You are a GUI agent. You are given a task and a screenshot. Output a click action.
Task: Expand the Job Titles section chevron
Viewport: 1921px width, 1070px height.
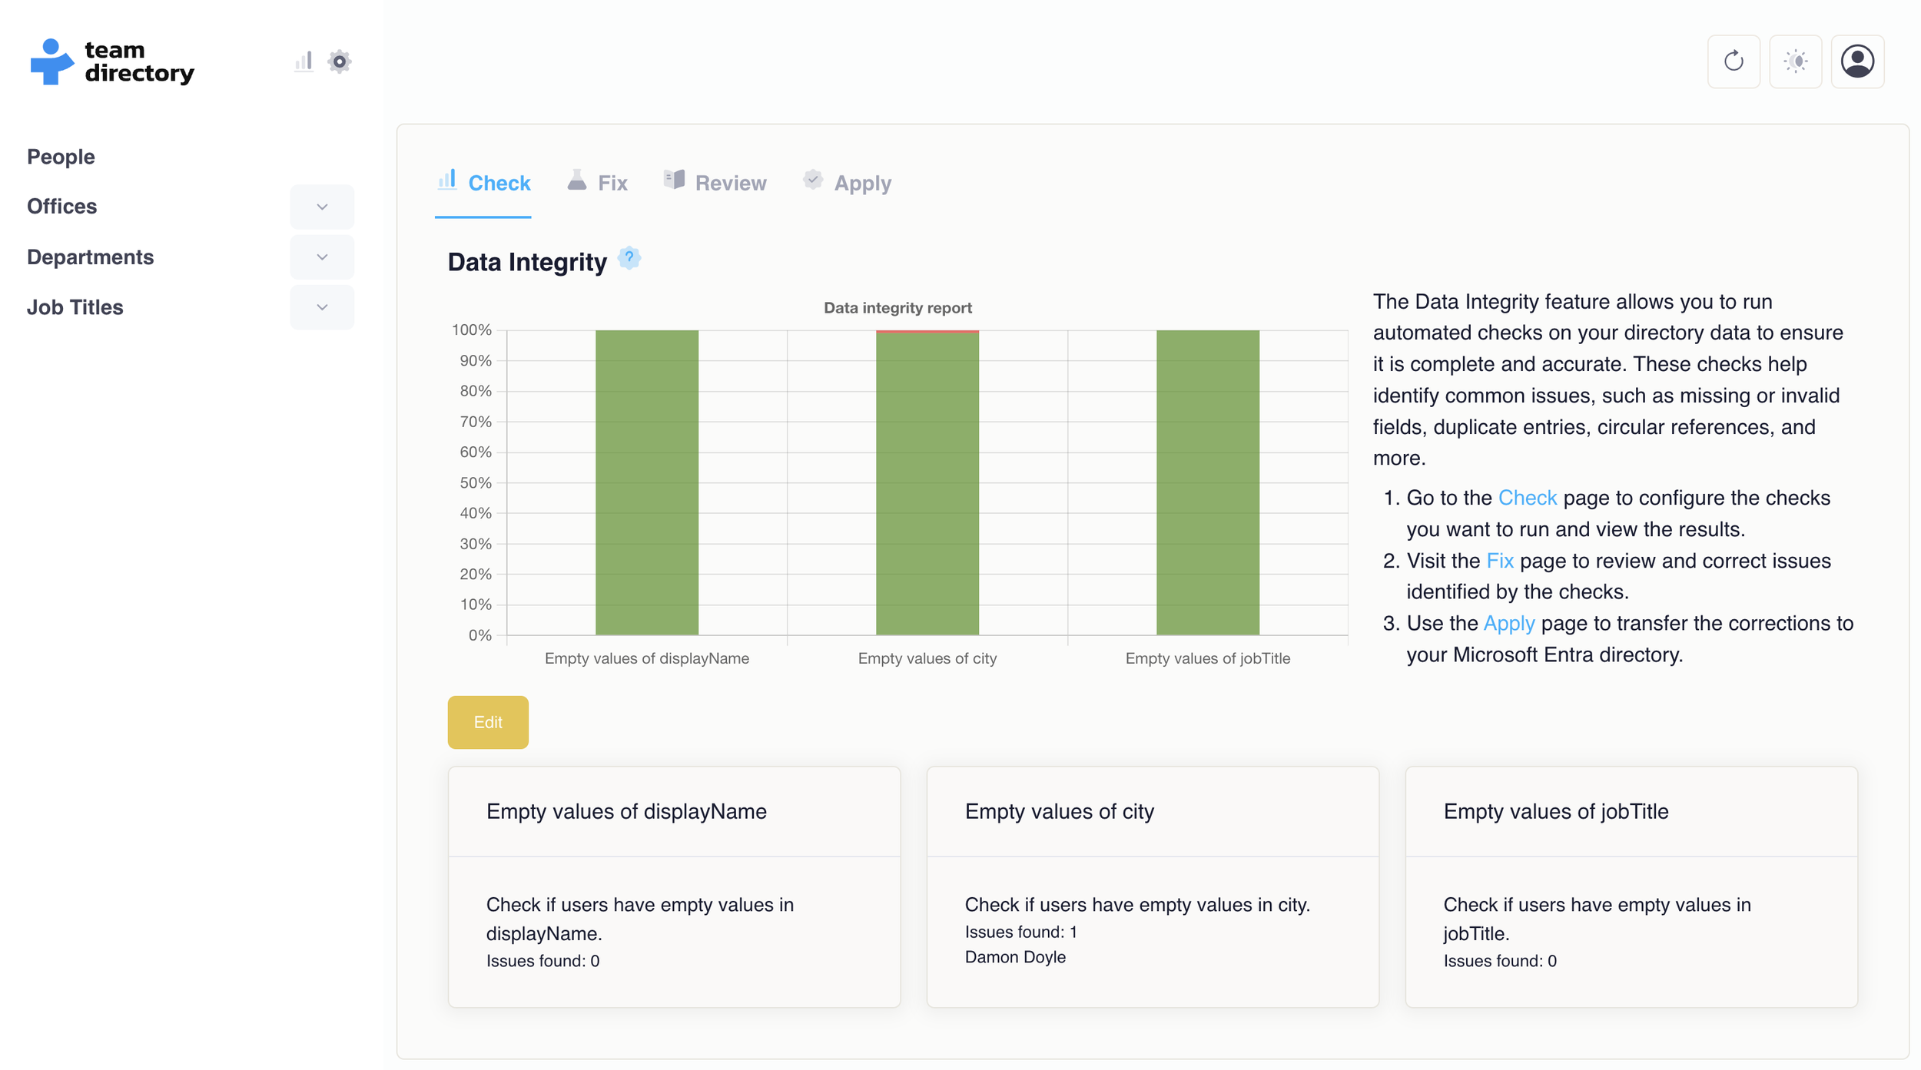(x=322, y=307)
